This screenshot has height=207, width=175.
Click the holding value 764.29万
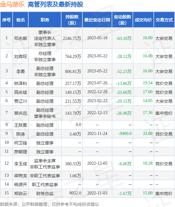pos(73,56)
